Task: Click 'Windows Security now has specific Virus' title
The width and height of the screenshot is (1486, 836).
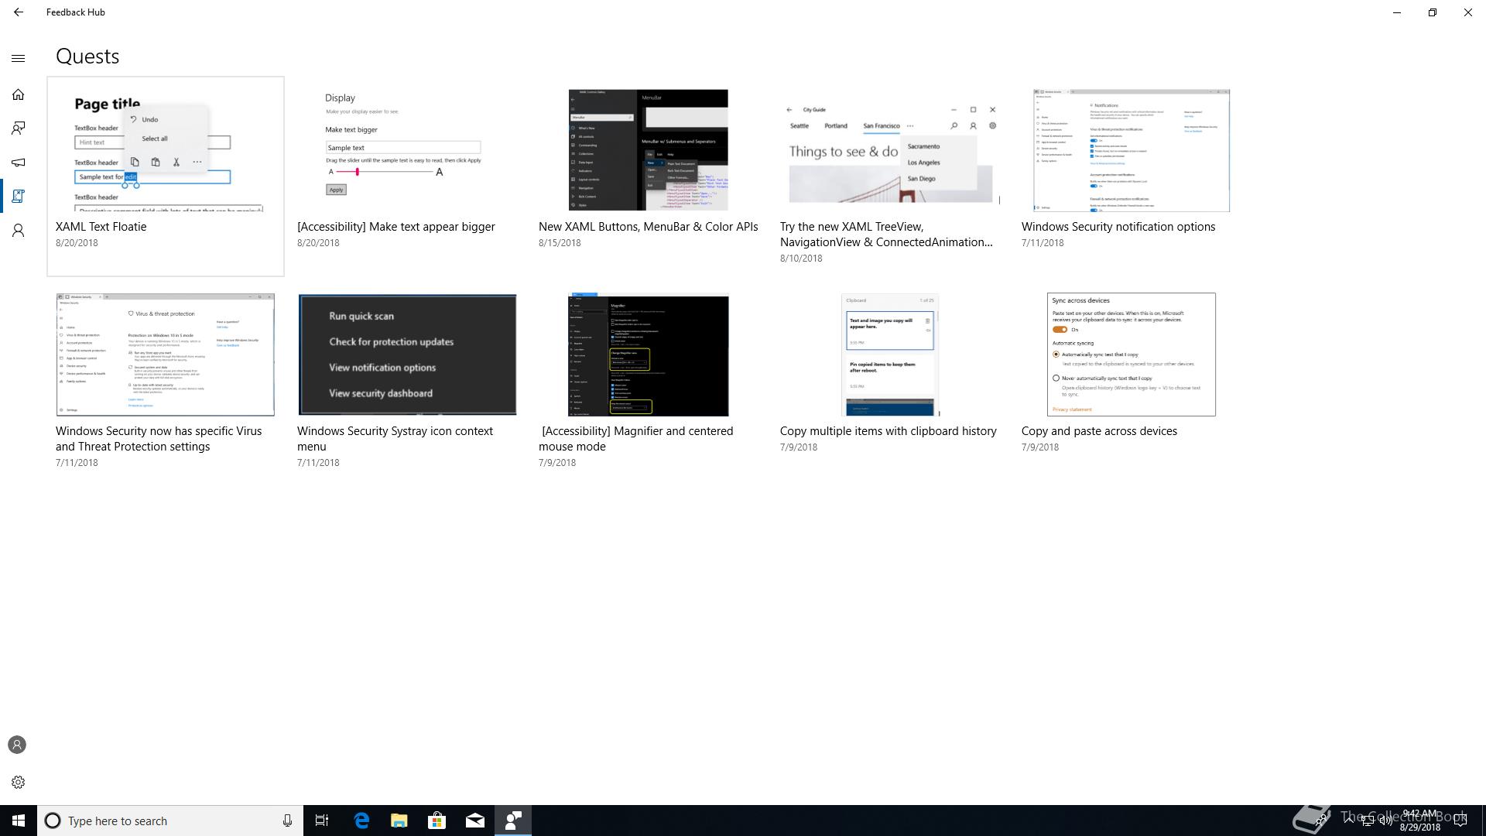Action: [x=159, y=439]
